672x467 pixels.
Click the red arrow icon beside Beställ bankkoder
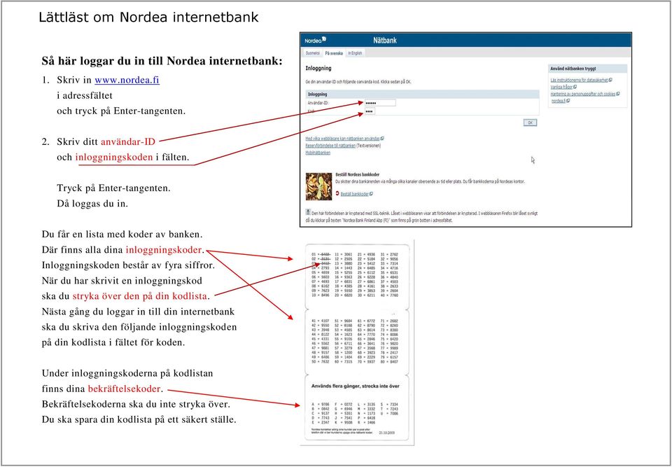tap(337, 194)
